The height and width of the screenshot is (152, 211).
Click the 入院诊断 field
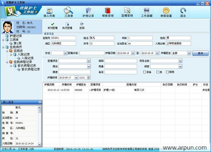pos(178,44)
